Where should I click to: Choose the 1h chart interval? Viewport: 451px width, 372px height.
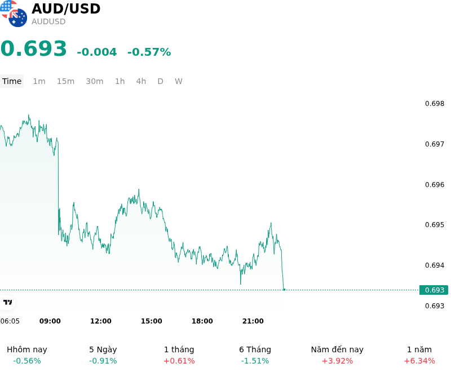[120, 81]
